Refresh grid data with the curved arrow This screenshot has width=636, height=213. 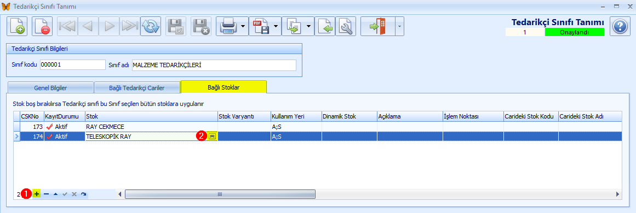(84, 194)
